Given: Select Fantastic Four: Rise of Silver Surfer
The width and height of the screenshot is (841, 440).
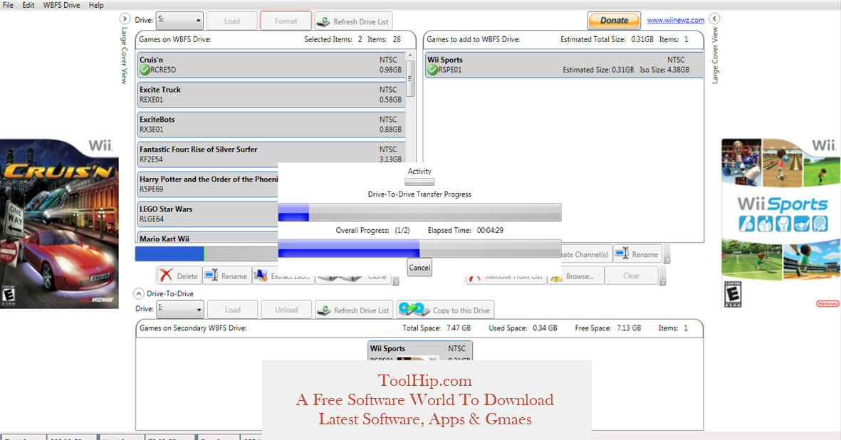Looking at the screenshot, I should 271,154.
